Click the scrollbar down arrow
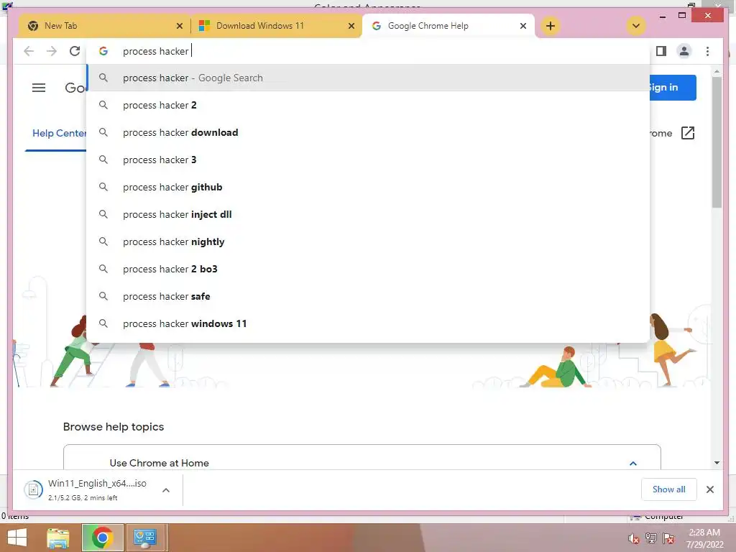Screen dimensions: 736x552 pyautogui.click(x=717, y=463)
